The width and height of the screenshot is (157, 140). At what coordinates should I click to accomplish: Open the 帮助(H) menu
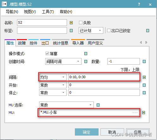[x=66, y=12]
